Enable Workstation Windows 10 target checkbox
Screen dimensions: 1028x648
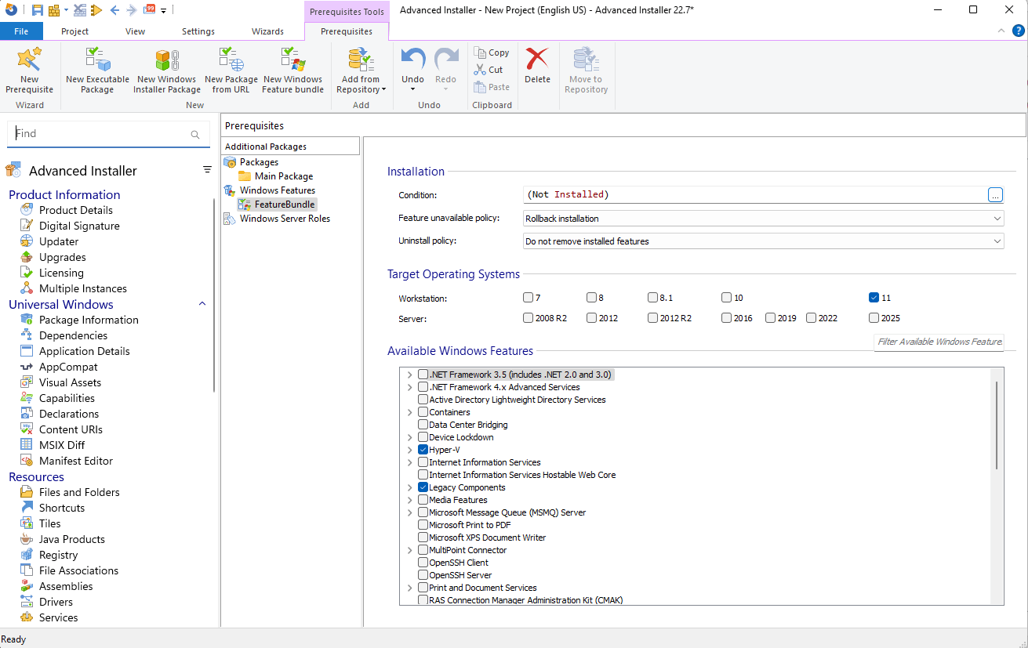[727, 298]
